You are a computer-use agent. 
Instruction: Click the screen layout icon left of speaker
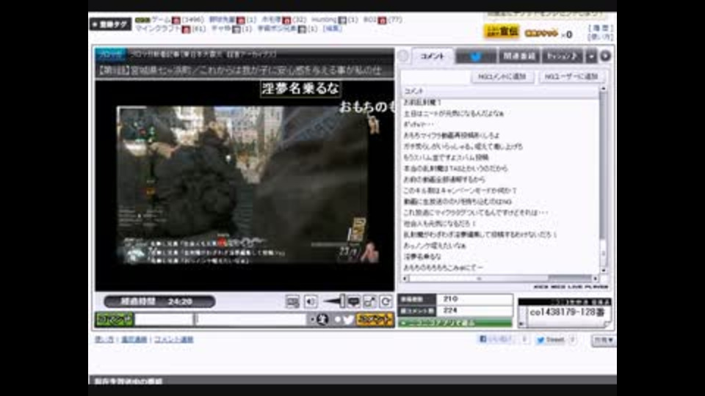tap(292, 301)
